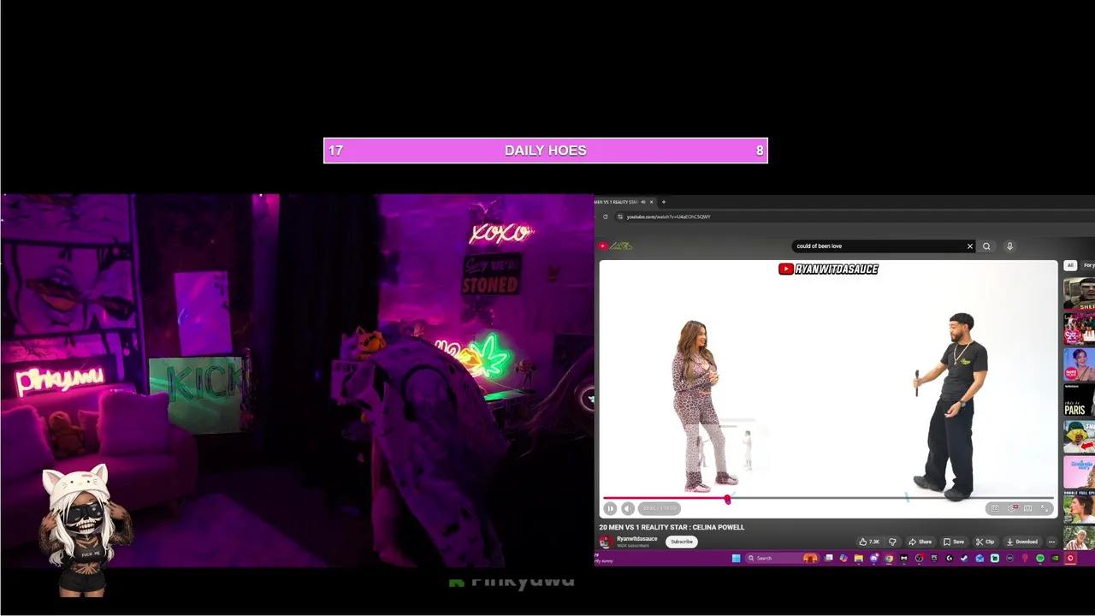Open site information icon in address bar
The height and width of the screenshot is (616, 1095).
(x=620, y=216)
